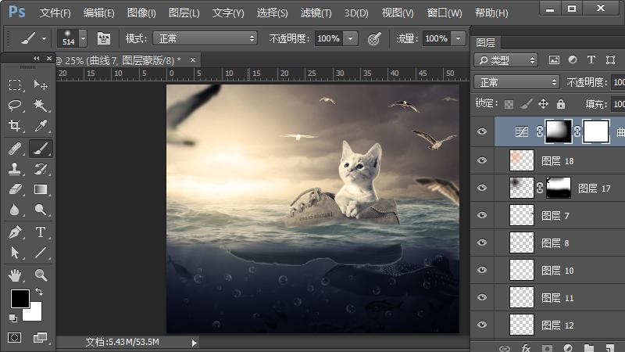Select the Path Selection tool
The image size is (625, 352).
pos(15,253)
